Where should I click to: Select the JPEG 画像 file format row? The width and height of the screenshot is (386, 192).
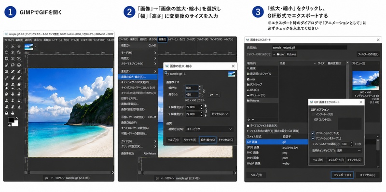[x=277, y=147]
